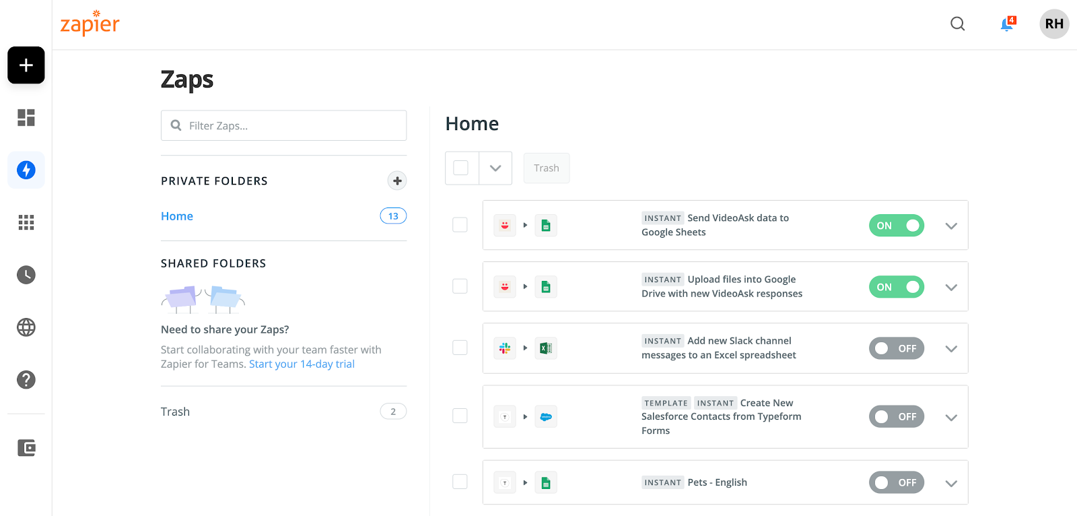Tick the select-all Zaps checkbox
The height and width of the screenshot is (516, 1077).
pos(461,168)
